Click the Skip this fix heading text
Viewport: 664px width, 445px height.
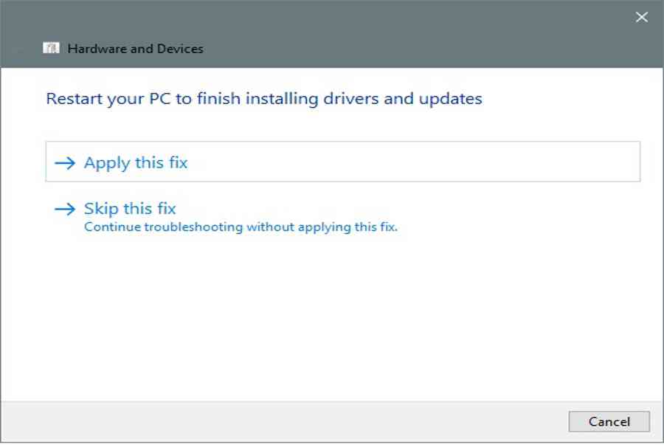130,209
